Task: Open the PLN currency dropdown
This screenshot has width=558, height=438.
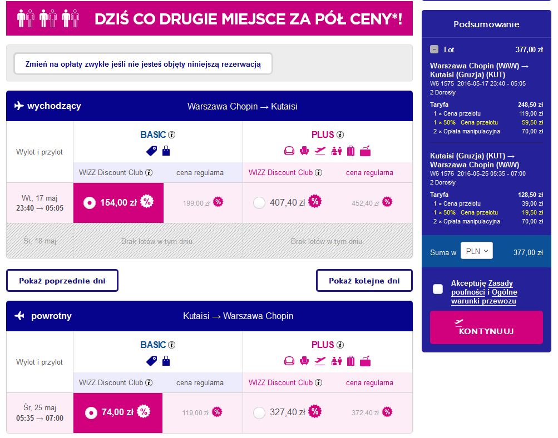Action: point(477,251)
